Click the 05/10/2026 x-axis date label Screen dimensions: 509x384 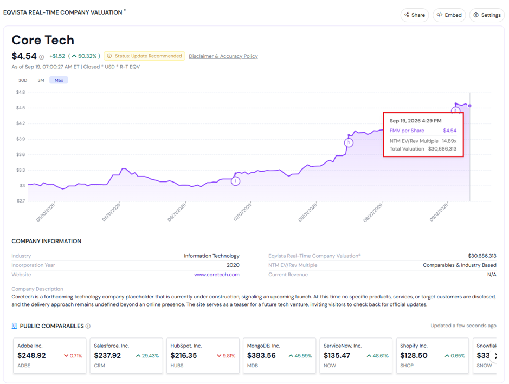[x=46, y=212]
